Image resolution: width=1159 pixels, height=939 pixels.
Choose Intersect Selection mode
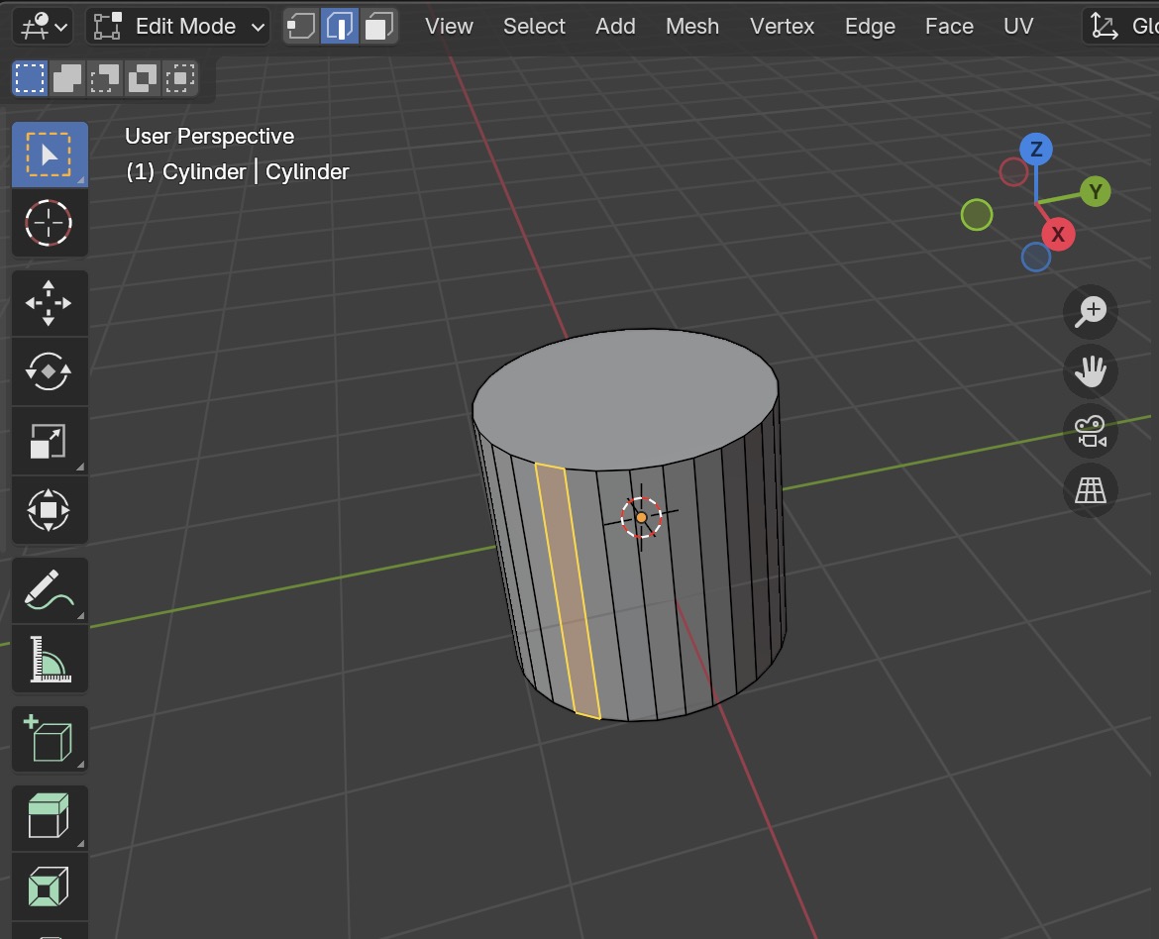[179, 77]
